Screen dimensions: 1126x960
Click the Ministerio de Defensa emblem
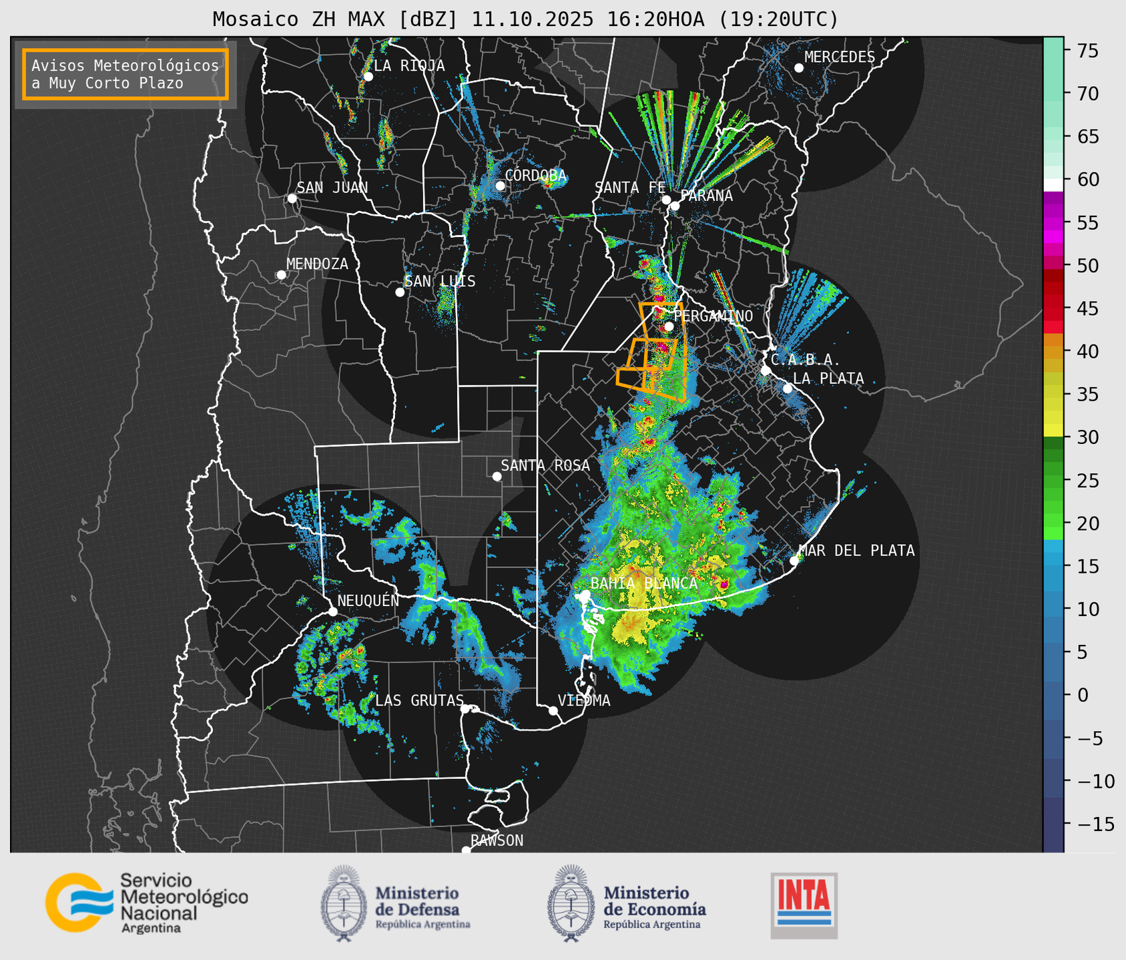(x=344, y=903)
